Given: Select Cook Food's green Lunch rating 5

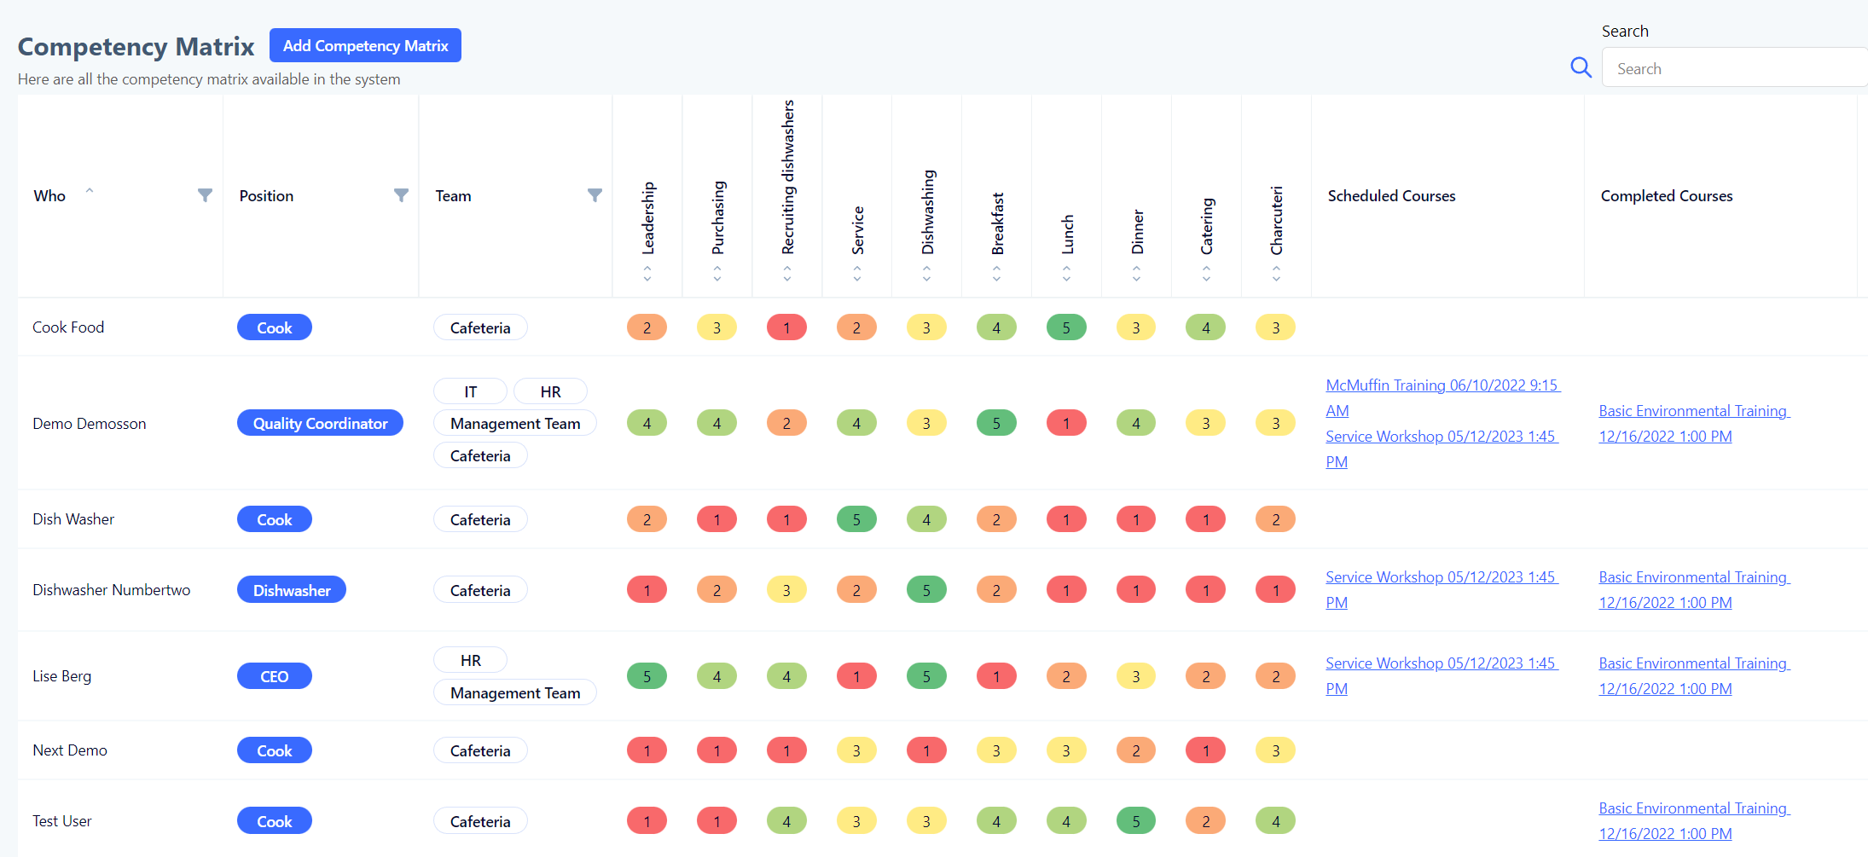Looking at the screenshot, I should click(x=1066, y=328).
